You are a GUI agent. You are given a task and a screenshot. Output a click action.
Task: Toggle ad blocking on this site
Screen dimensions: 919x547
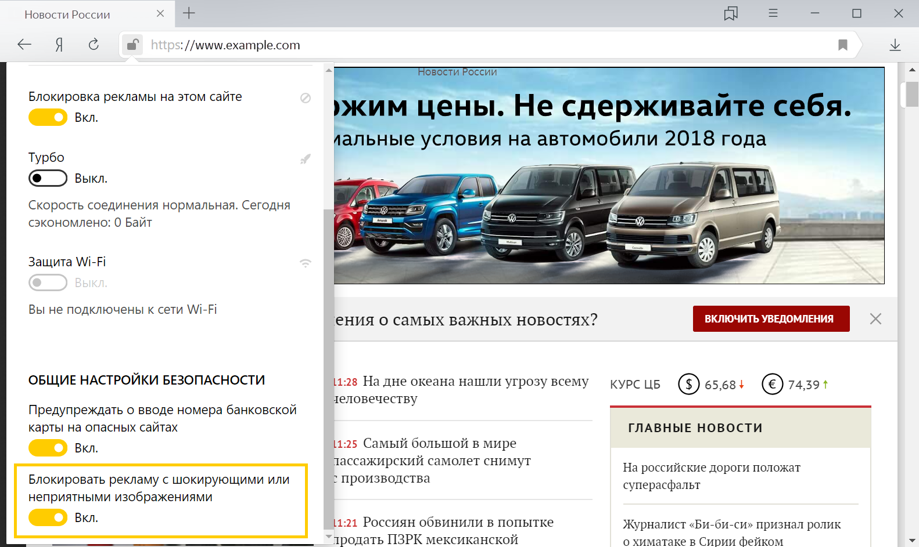pyautogui.click(x=48, y=117)
